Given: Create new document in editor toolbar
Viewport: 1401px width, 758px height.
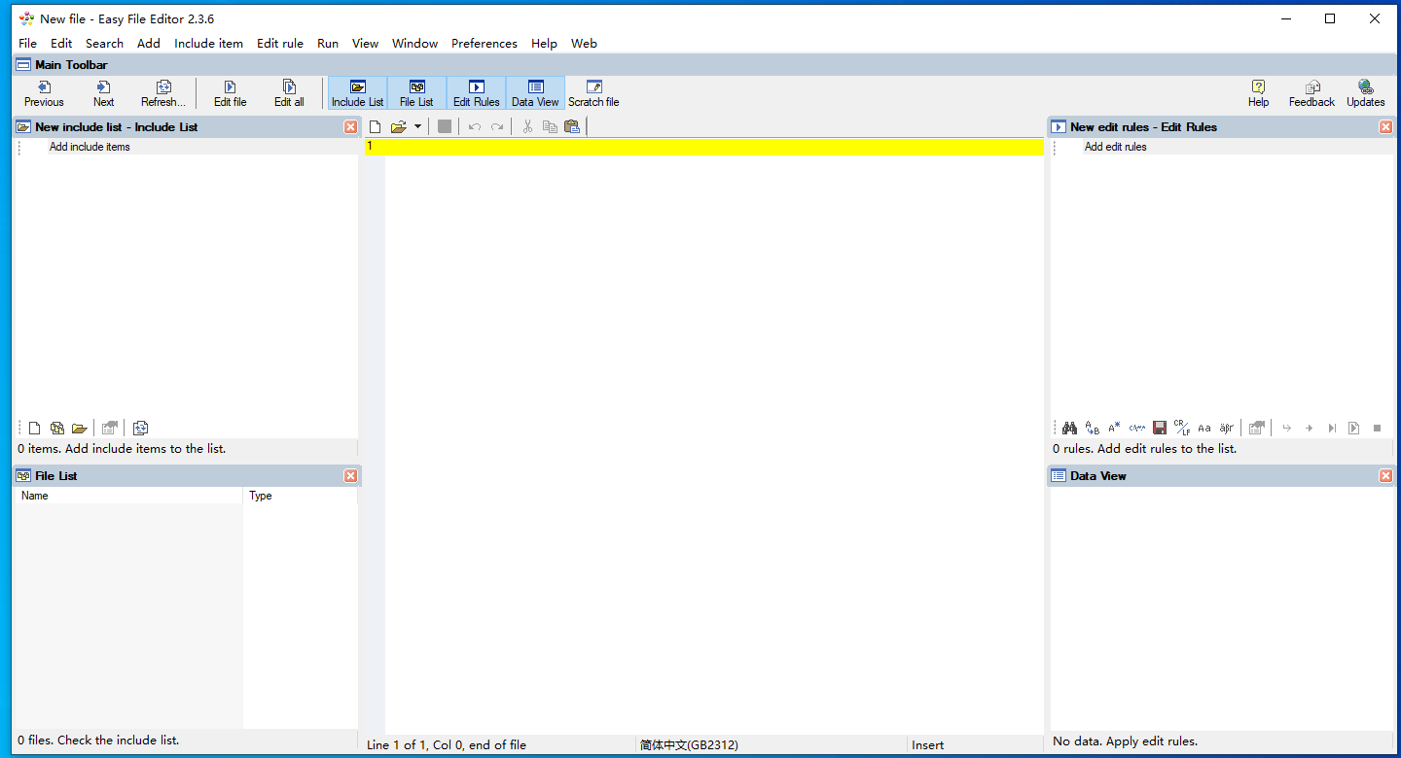Looking at the screenshot, I should tap(376, 126).
